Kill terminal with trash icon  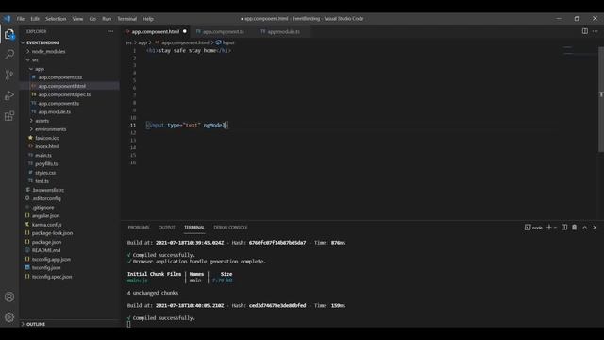574,228
